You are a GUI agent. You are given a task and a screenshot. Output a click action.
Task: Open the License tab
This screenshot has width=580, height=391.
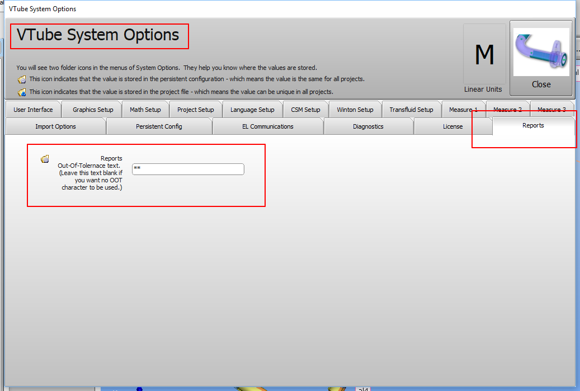[452, 126]
